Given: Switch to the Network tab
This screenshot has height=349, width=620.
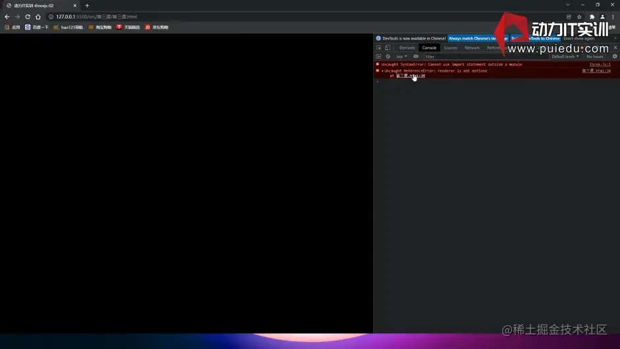Looking at the screenshot, I should (472, 48).
